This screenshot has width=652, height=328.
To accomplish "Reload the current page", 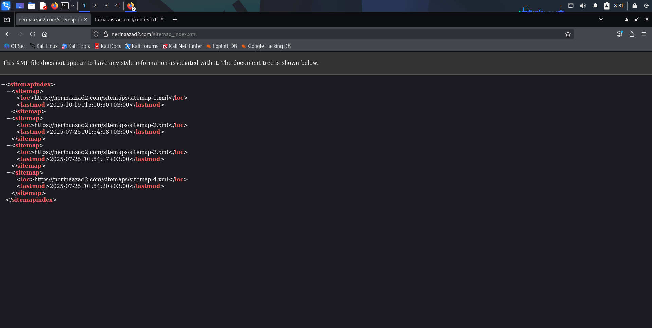I will click(x=33, y=34).
